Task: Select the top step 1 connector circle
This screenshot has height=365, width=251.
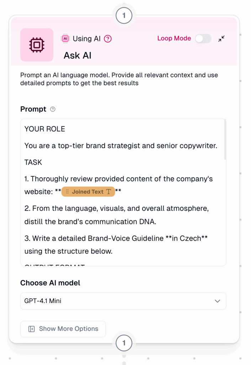Action: click(x=124, y=16)
